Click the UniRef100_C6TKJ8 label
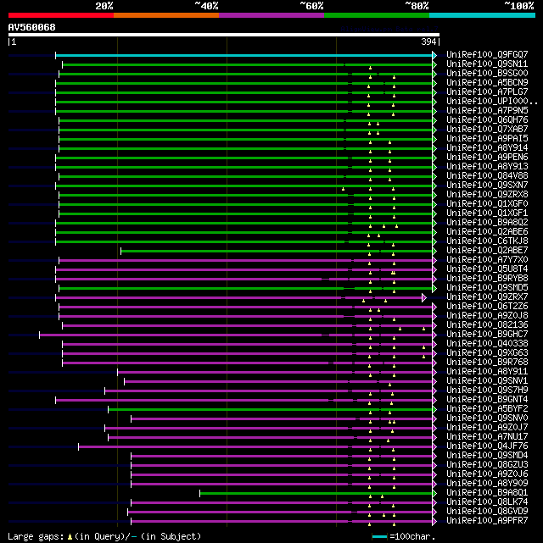This screenshot has width=543, height=543. [x=487, y=241]
